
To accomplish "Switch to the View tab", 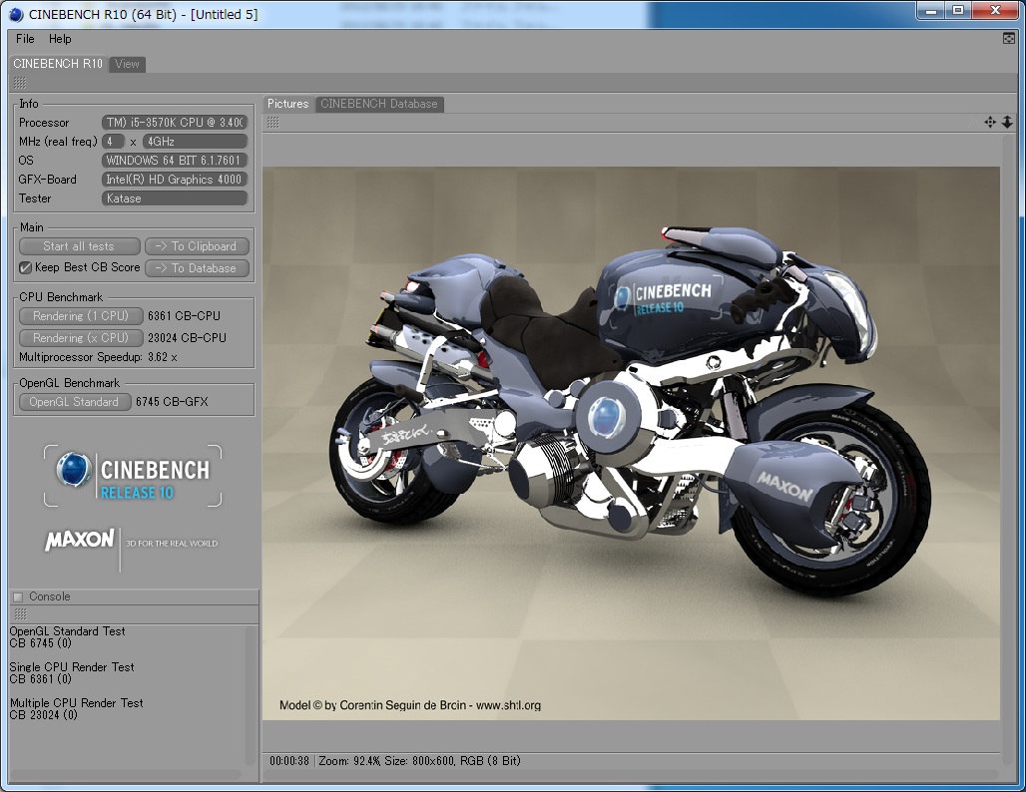I will (x=127, y=64).
